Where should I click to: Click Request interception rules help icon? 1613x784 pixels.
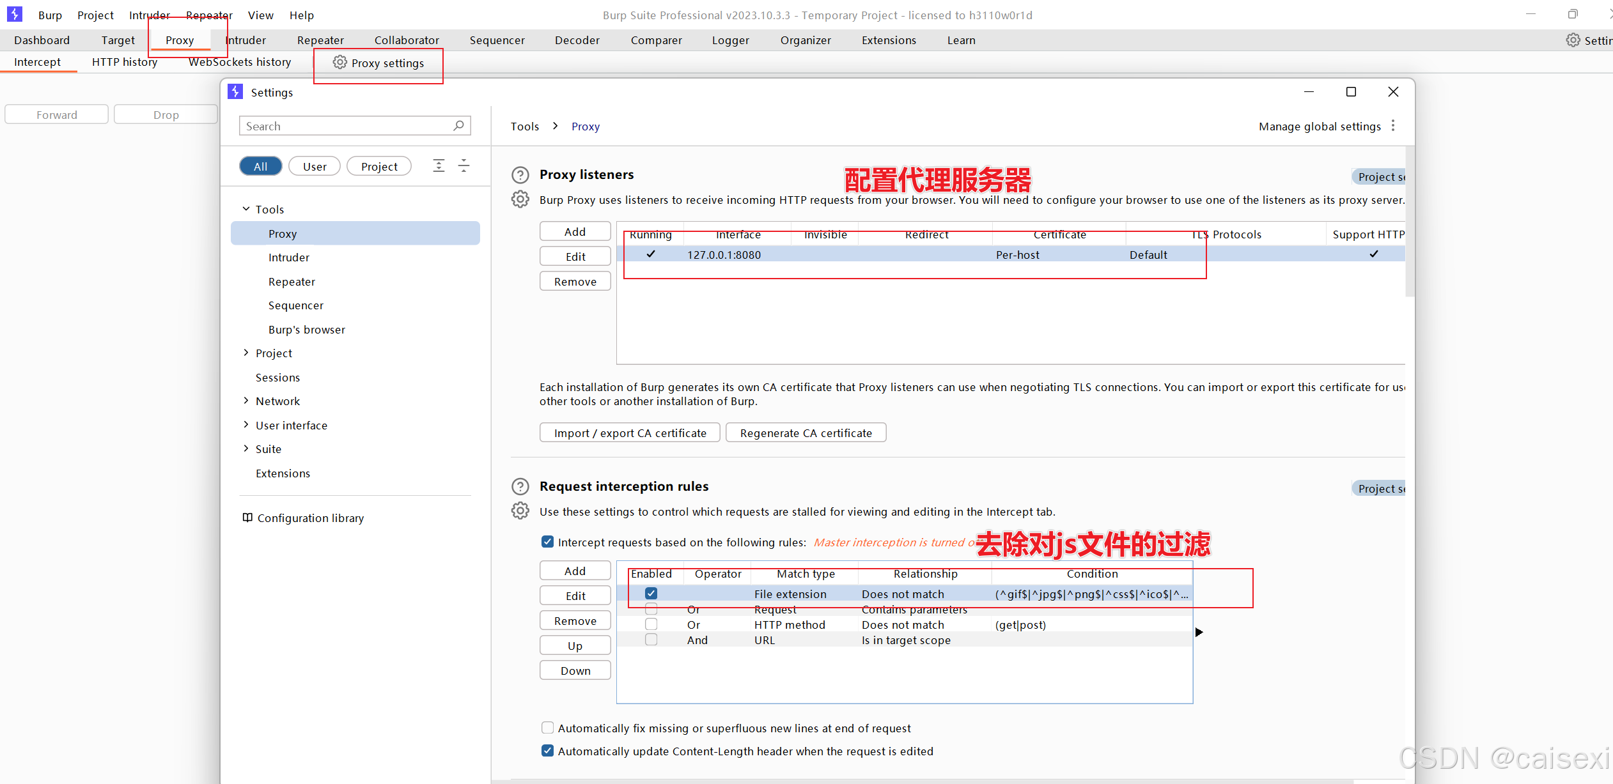pos(520,486)
